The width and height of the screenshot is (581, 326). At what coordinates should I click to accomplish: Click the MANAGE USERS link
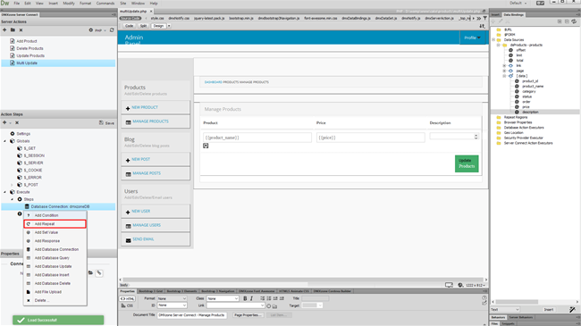147,225
